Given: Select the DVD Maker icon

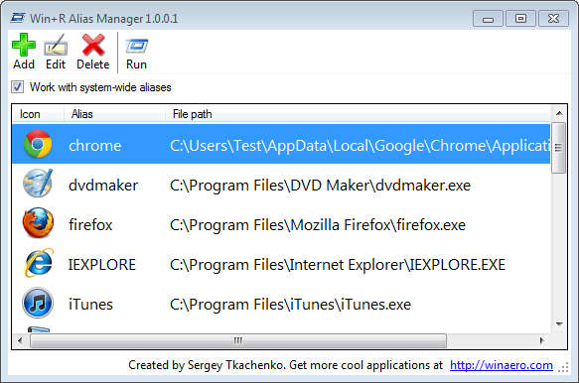Looking at the screenshot, I should [38, 184].
